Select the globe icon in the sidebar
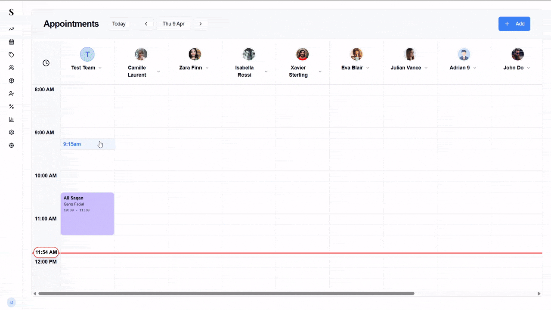Image resolution: width=551 pixels, height=310 pixels. pyautogui.click(x=11, y=145)
